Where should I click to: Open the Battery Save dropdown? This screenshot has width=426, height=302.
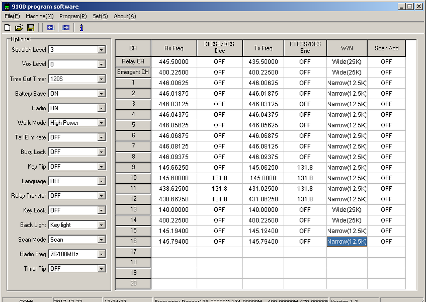102,94
